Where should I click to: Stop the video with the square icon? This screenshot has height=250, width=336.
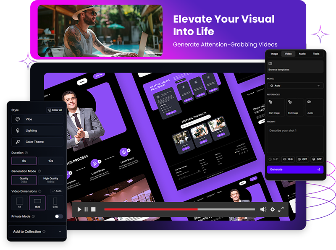pyautogui.click(x=93, y=209)
